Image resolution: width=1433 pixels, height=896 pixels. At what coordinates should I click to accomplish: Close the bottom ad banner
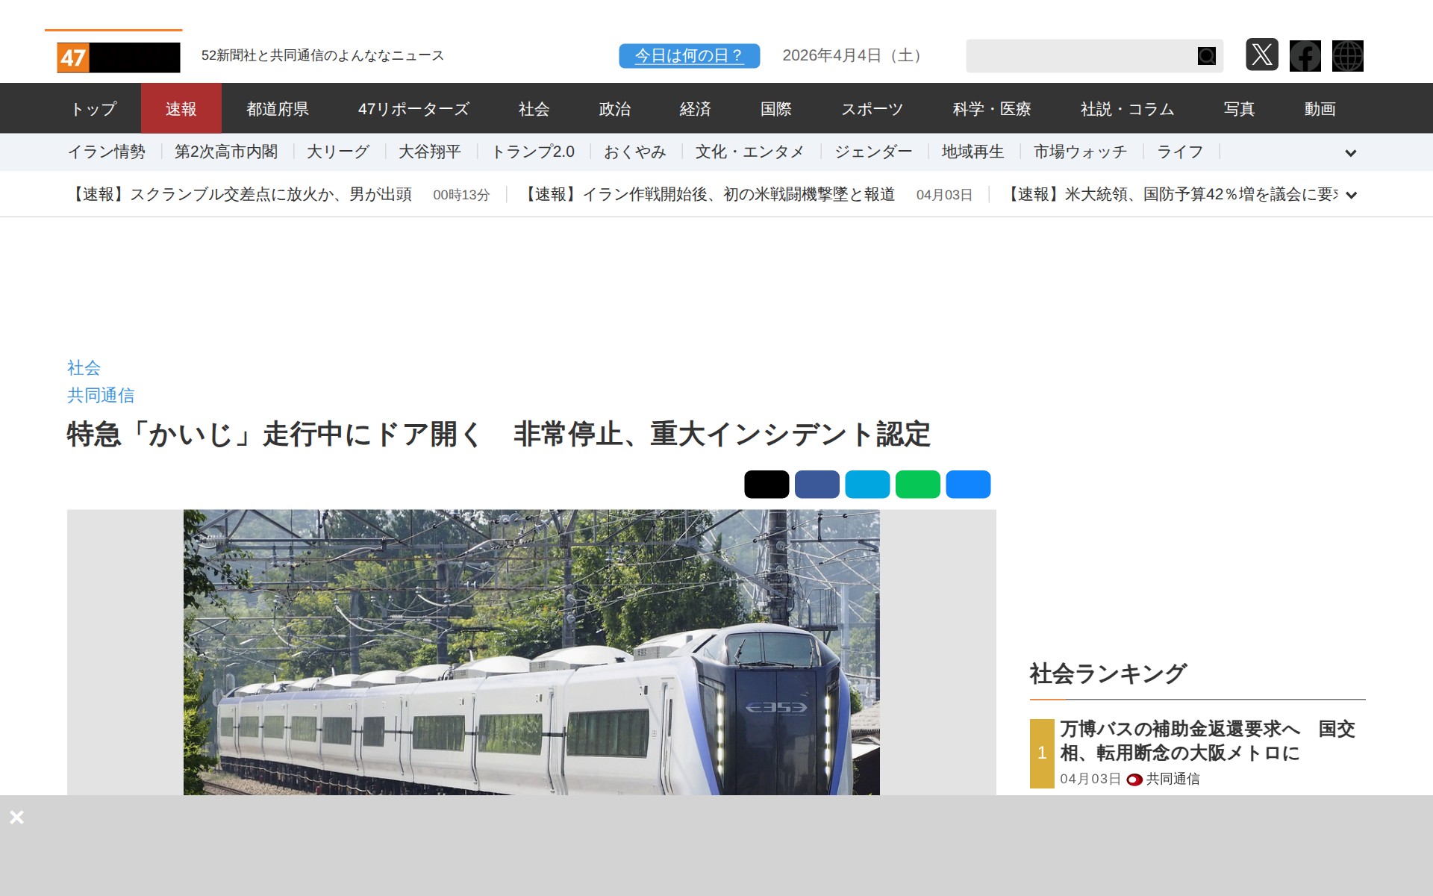[x=16, y=817]
